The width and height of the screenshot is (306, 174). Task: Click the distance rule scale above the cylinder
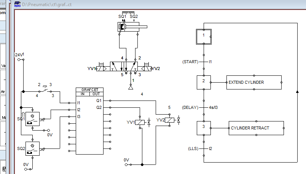128,13
